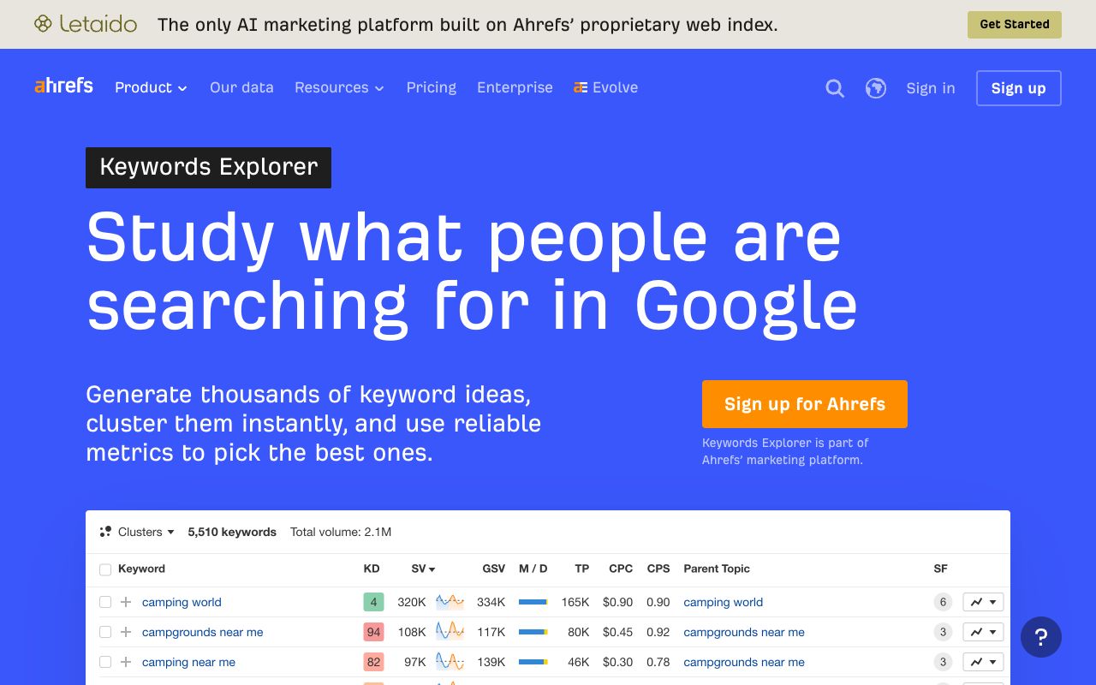1096x685 pixels.
Task: Open chart dropdown in camping world row
Action: pos(983,602)
